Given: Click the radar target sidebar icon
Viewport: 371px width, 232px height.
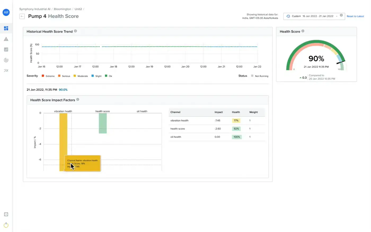Looking at the screenshot, I should pyautogui.click(x=6, y=60).
